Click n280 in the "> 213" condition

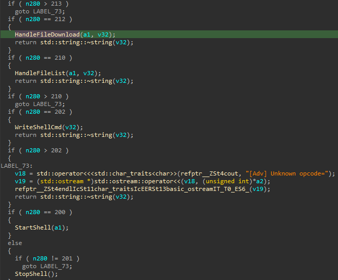tap(33, 4)
